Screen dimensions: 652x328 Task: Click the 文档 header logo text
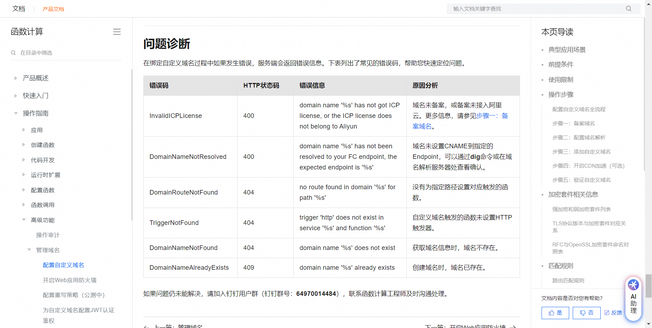[19, 8]
